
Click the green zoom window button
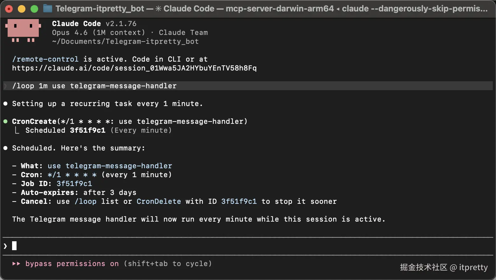[34, 9]
